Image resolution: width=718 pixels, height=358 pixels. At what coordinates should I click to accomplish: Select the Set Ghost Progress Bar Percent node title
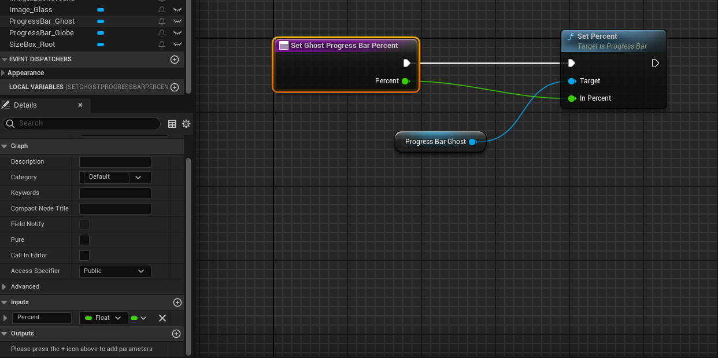click(x=345, y=45)
